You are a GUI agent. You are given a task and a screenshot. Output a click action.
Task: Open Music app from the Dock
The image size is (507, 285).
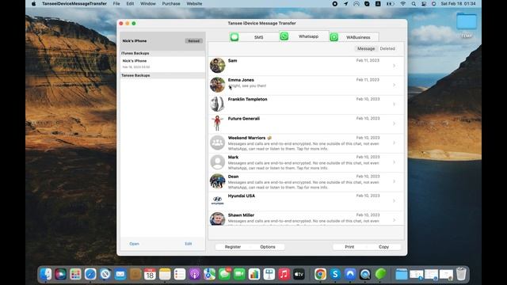[284, 275]
